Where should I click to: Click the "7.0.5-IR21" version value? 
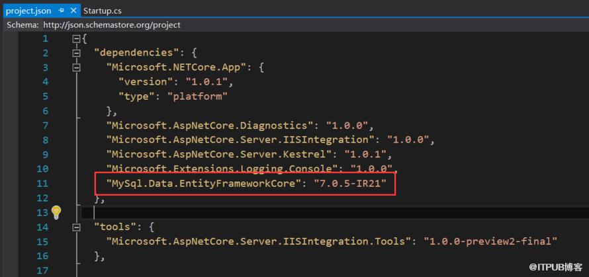[x=350, y=184]
